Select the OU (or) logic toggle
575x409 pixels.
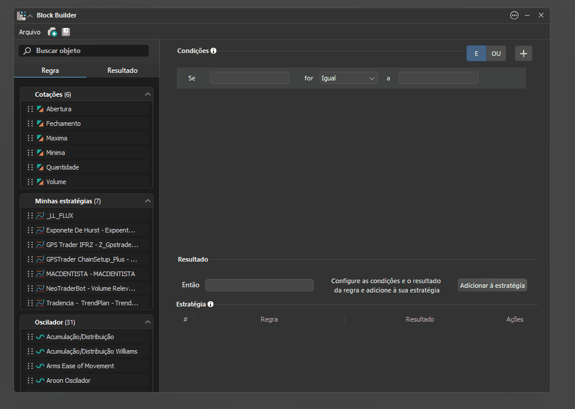coord(496,54)
